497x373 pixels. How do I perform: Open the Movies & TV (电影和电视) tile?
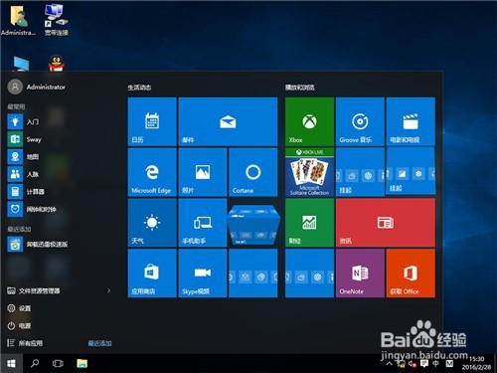[x=411, y=121]
